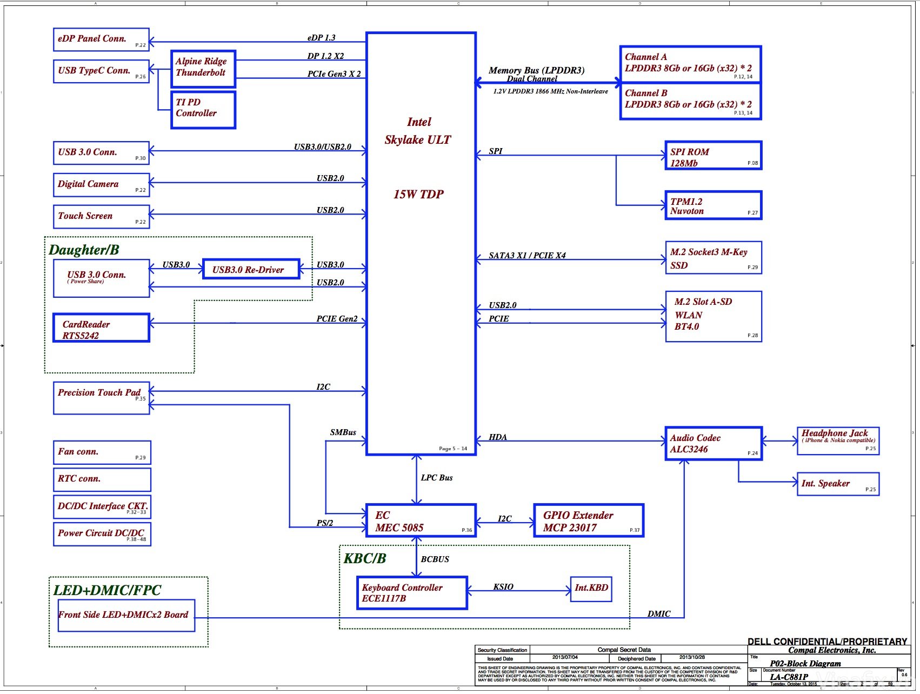Screen dimensions: 920x694
Task: Select the PCIE Gen2 label
Action: point(337,319)
